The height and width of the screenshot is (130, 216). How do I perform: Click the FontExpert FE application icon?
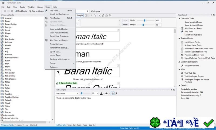point(3,3)
